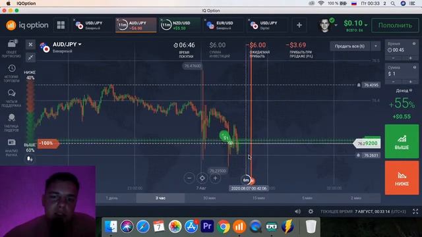Place a Higher (ВЫШЕ) trade
This screenshot has height=237, width=422.
coord(402,142)
